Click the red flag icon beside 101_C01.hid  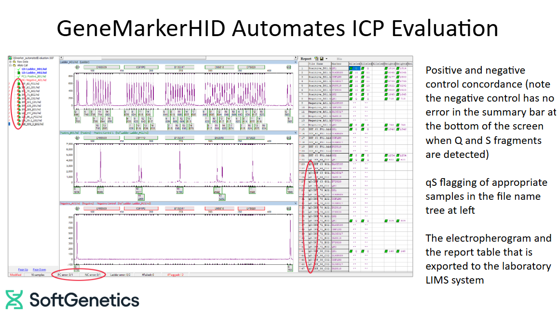click(19, 102)
